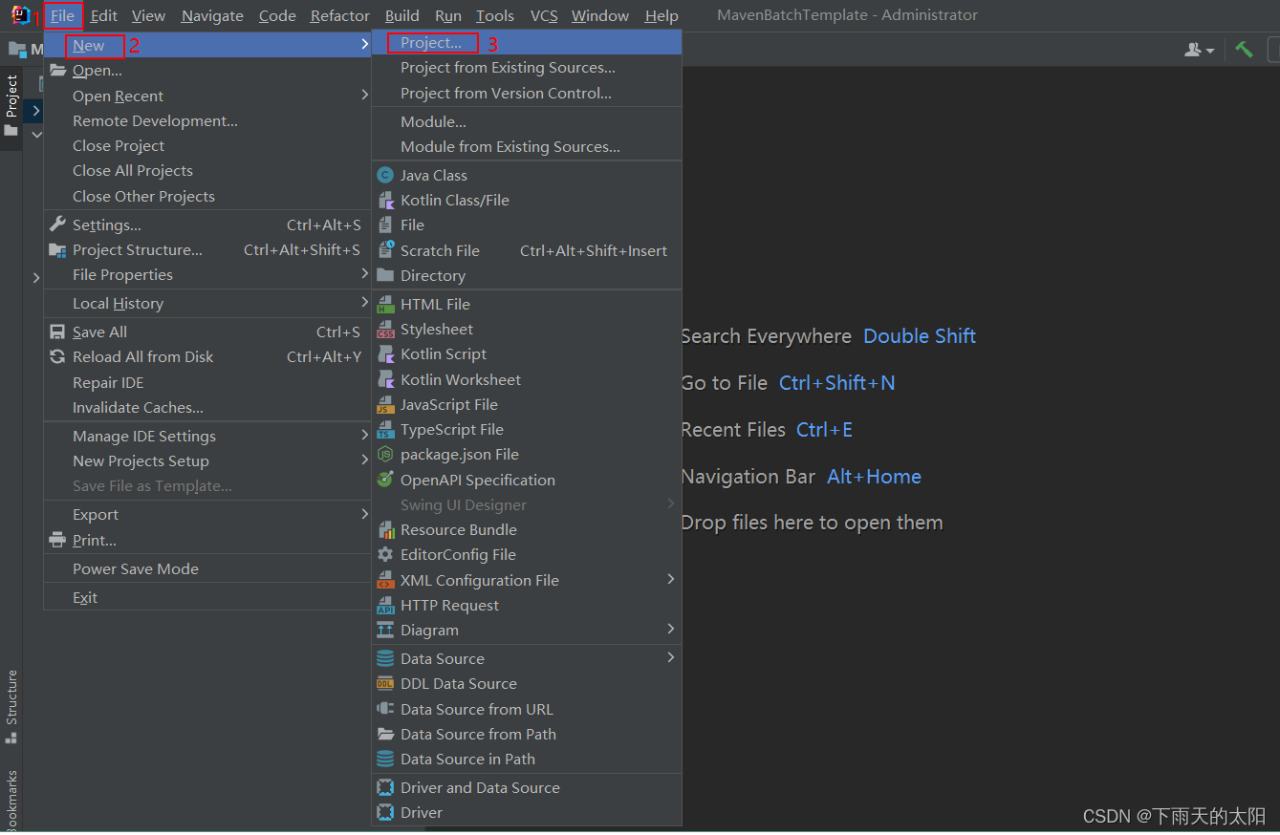The height and width of the screenshot is (835, 1280).
Task: Click the Settings wrench icon
Action: click(57, 225)
